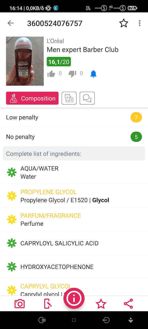This screenshot has height=329, width=148.
Task: Open the product photo thumbnail
Action: [25, 61]
